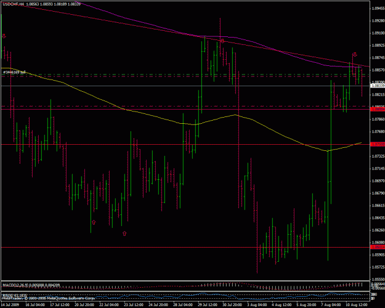Click the 1.07680 price scale label
Screen dimensions: 385x308
point(378,132)
